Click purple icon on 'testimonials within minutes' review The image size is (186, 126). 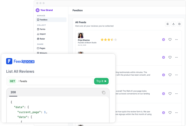[163, 75]
